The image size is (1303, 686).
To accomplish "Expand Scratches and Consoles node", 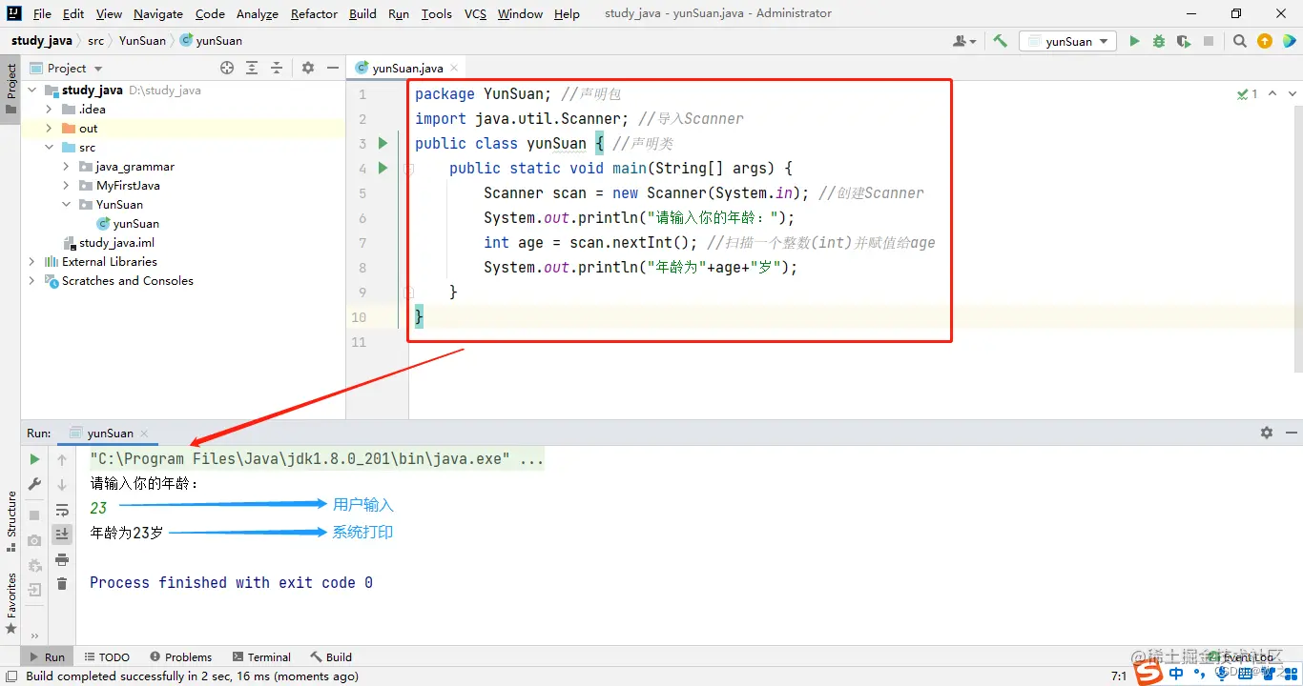I will [31, 281].
